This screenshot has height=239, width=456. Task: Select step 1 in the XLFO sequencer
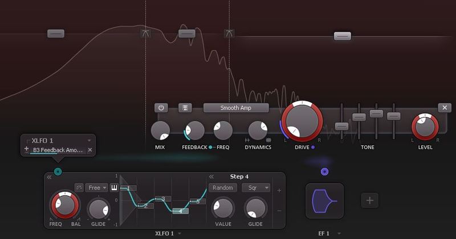click(x=128, y=188)
